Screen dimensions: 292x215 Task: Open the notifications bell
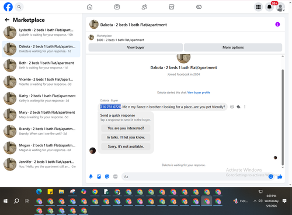coord(269,7)
